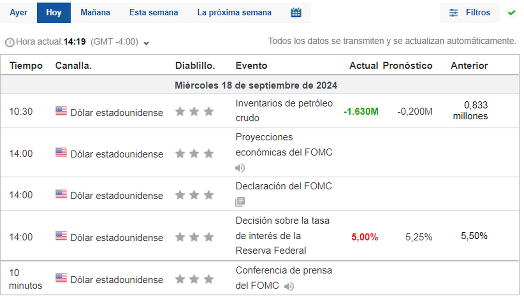524x299 pixels.
Task: Sort by the Tiempo column header
Action: click(x=26, y=65)
